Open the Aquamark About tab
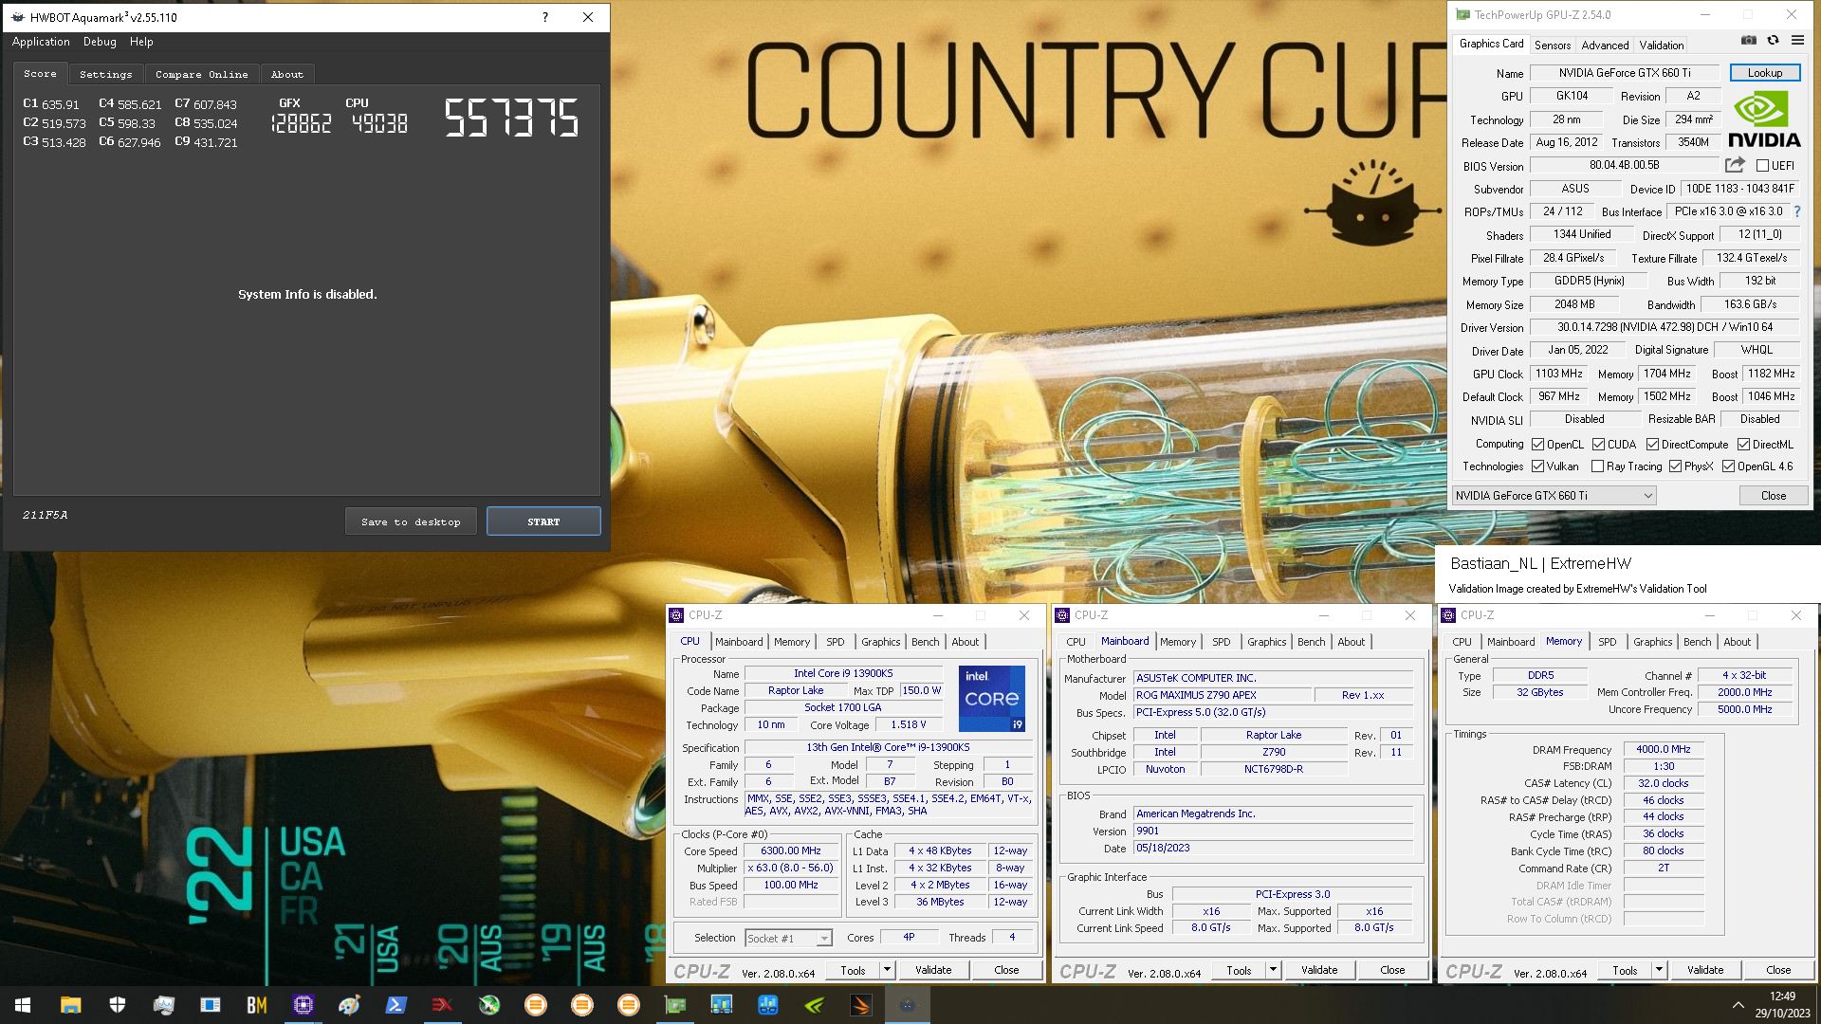The image size is (1821, 1024). pyautogui.click(x=287, y=74)
